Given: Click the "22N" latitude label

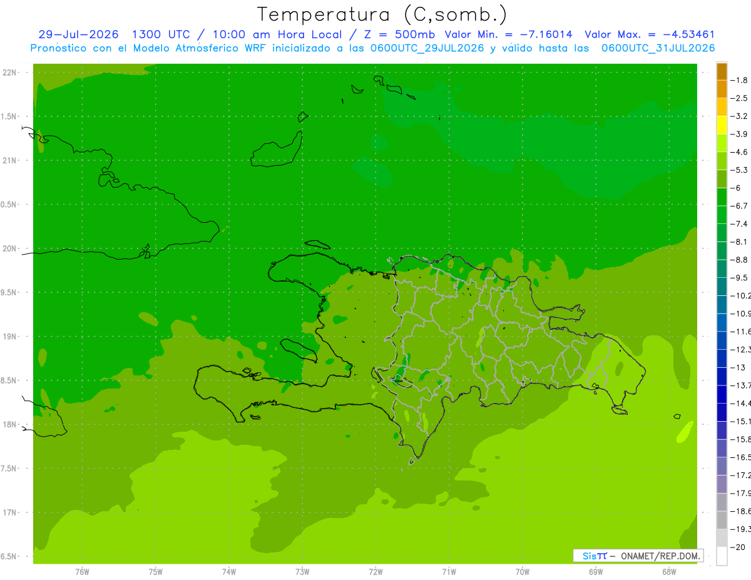Looking at the screenshot, I should coord(10,73).
